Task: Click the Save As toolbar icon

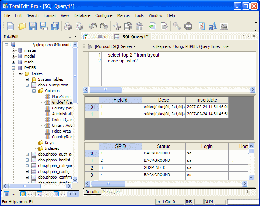Action: click(44, 26)
